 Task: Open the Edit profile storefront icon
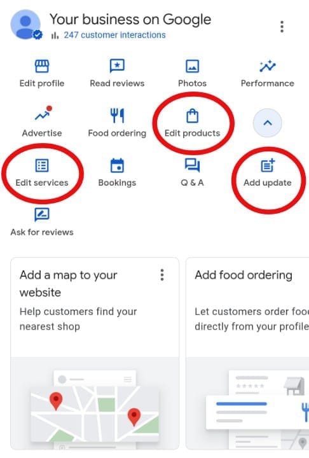pos(42,66)
